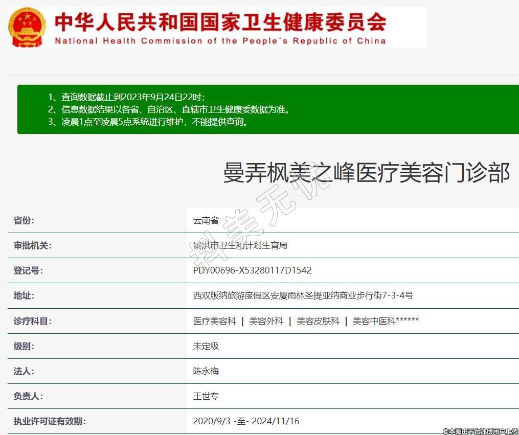The image size is (519, 435).
Task: Click the national emblem logo
Action: click(x=27, y=27)
